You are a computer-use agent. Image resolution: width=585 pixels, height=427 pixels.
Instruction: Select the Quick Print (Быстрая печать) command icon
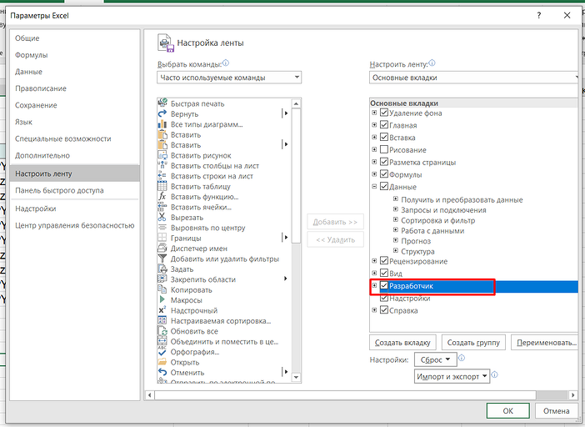pyautogui.click(x=162, y=103)
